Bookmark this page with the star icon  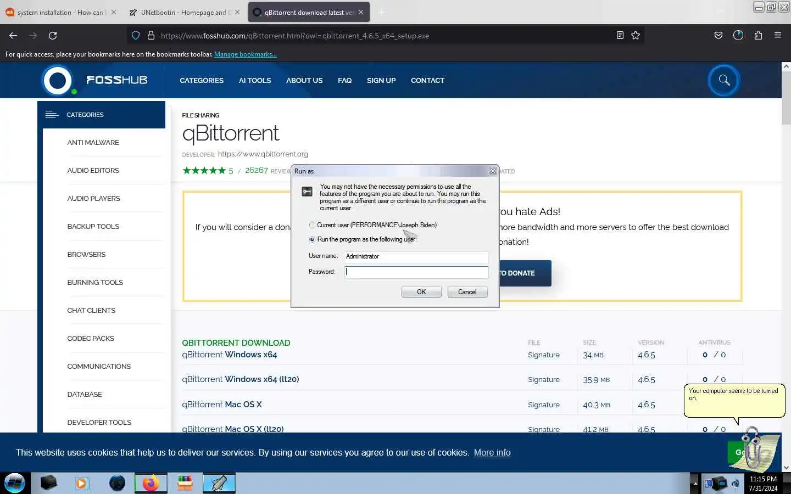tap(636, 35)
